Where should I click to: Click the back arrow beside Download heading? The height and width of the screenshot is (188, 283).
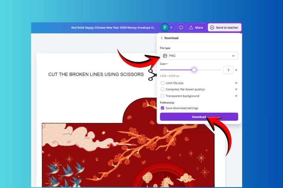point(162,38)
